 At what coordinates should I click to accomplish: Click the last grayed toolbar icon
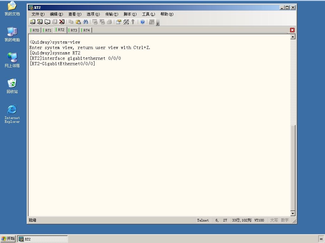point(152,22)
